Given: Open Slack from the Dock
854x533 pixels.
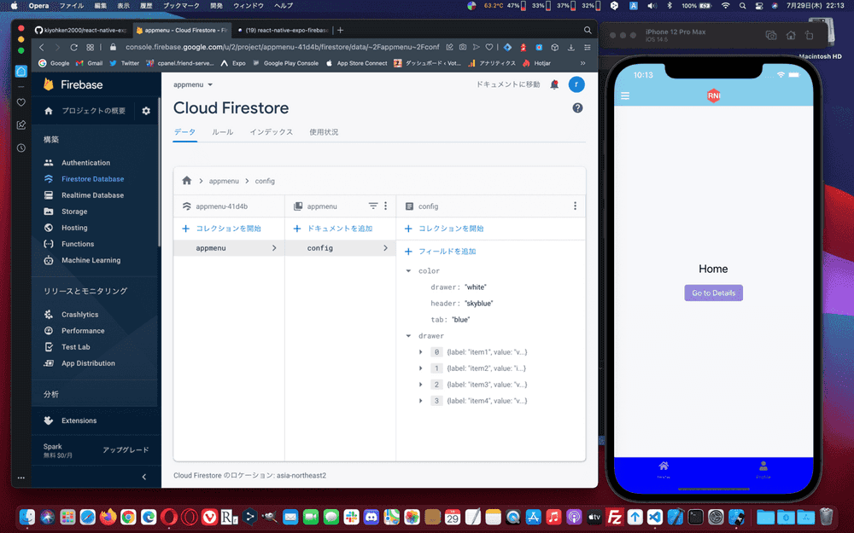Looking at the screenshot, I should (x=351, y=517).
